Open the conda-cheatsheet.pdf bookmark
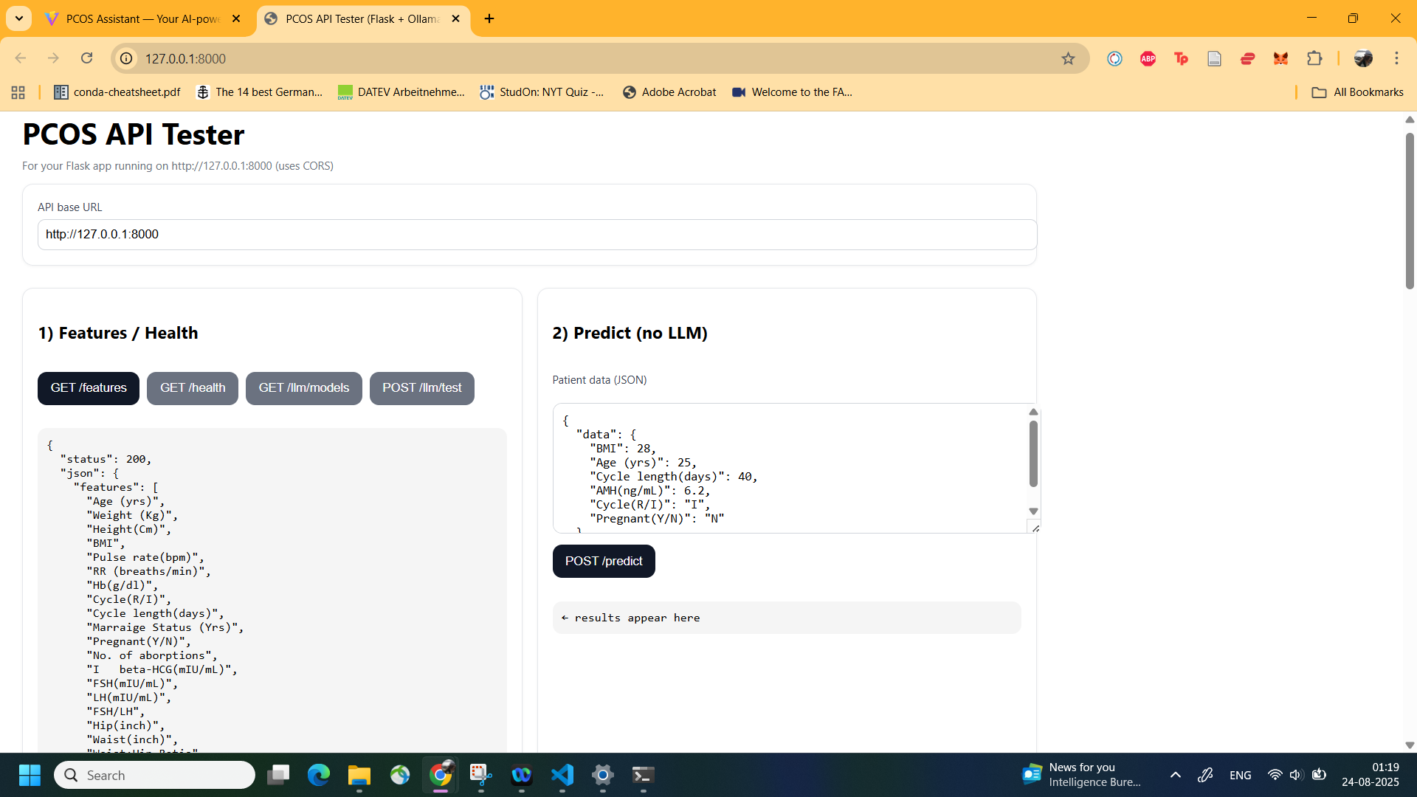Image resolution: width=1417 pixels, height=797 pixels. click(x=117, y=92)
